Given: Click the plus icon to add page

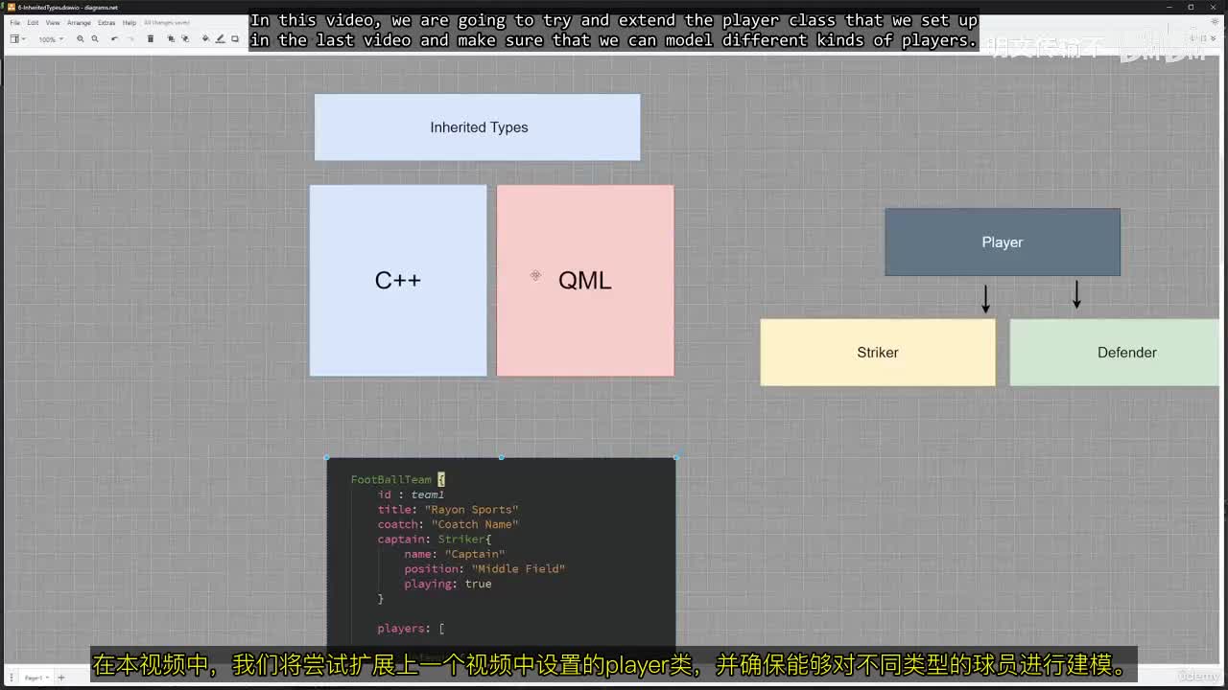Looking at the screenshot, I should (61, 678).
